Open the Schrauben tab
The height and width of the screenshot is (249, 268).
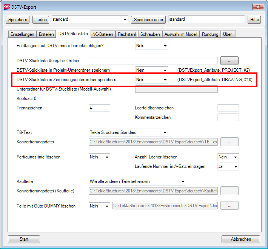(150, 34)
